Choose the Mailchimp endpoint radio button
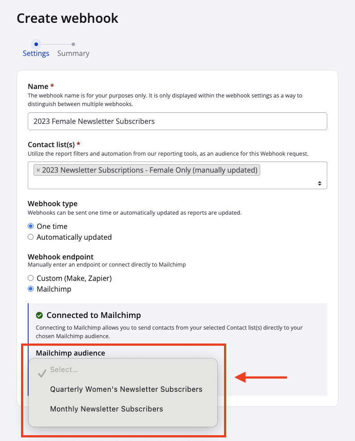355x441 pixels. (x=31, y=289)
